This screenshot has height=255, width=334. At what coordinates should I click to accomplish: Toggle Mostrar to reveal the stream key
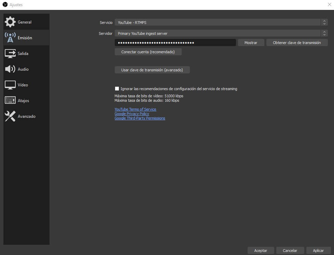tap(251, 42)
